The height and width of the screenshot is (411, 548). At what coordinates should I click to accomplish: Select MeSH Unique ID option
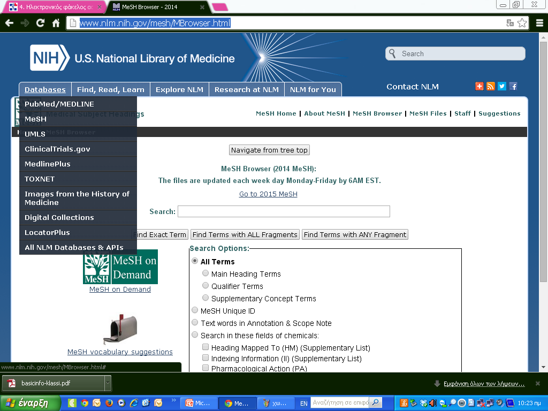coord(195,310)
